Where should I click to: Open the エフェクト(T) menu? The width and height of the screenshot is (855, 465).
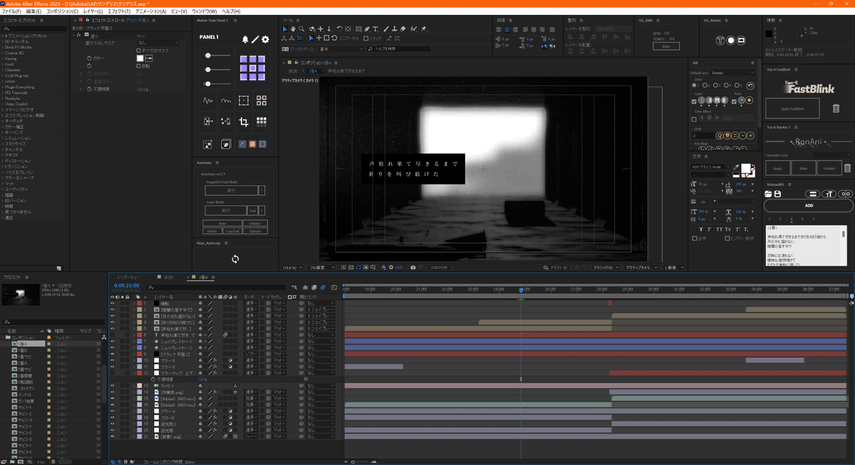pyautogui.click(x=118, y=12)
